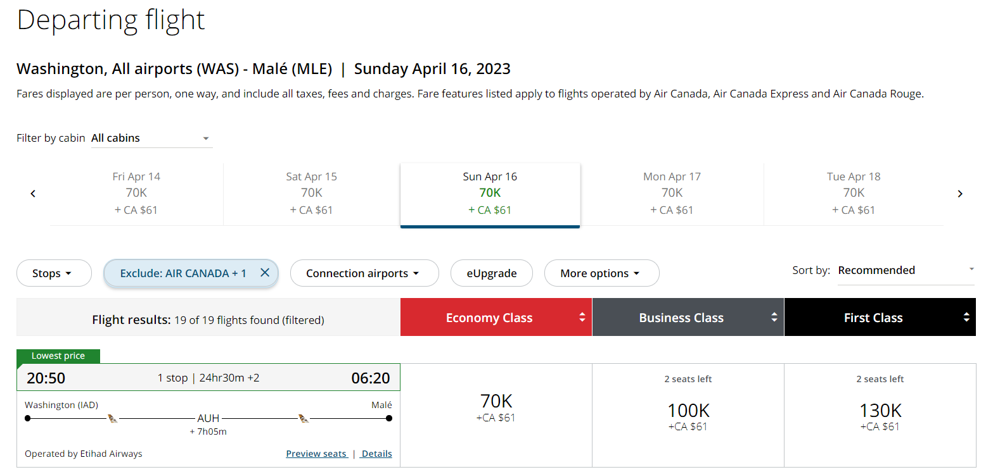Expand the More options dropdown

(601, 273)
